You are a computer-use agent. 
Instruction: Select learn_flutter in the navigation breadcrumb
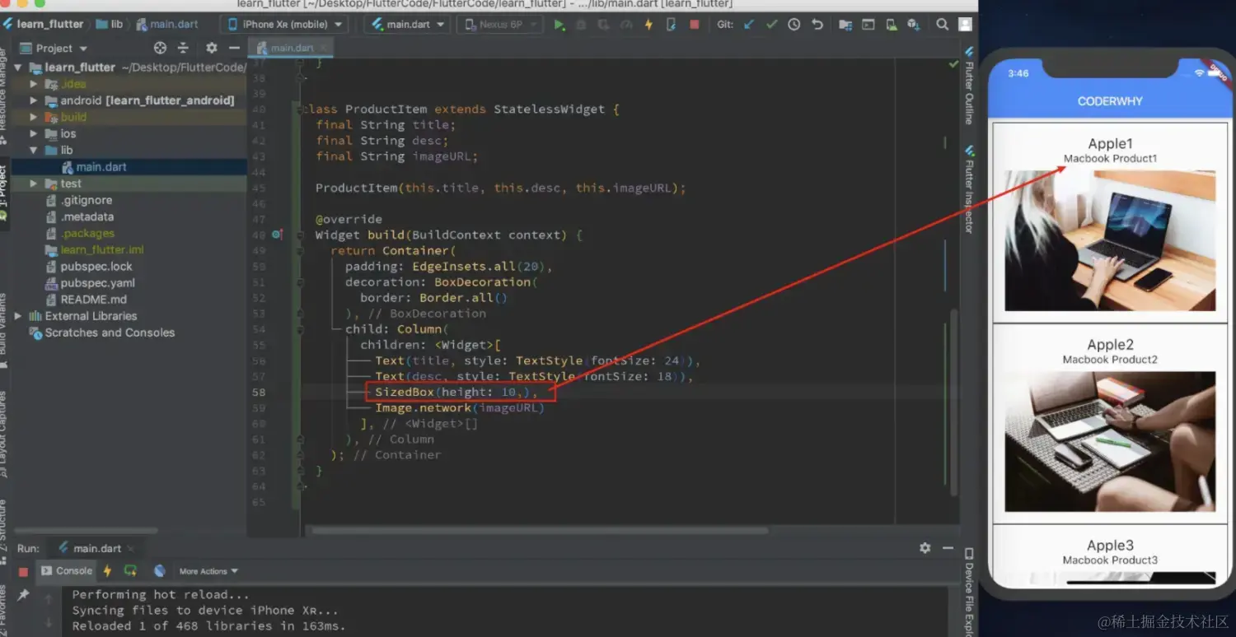pos(43,25)
